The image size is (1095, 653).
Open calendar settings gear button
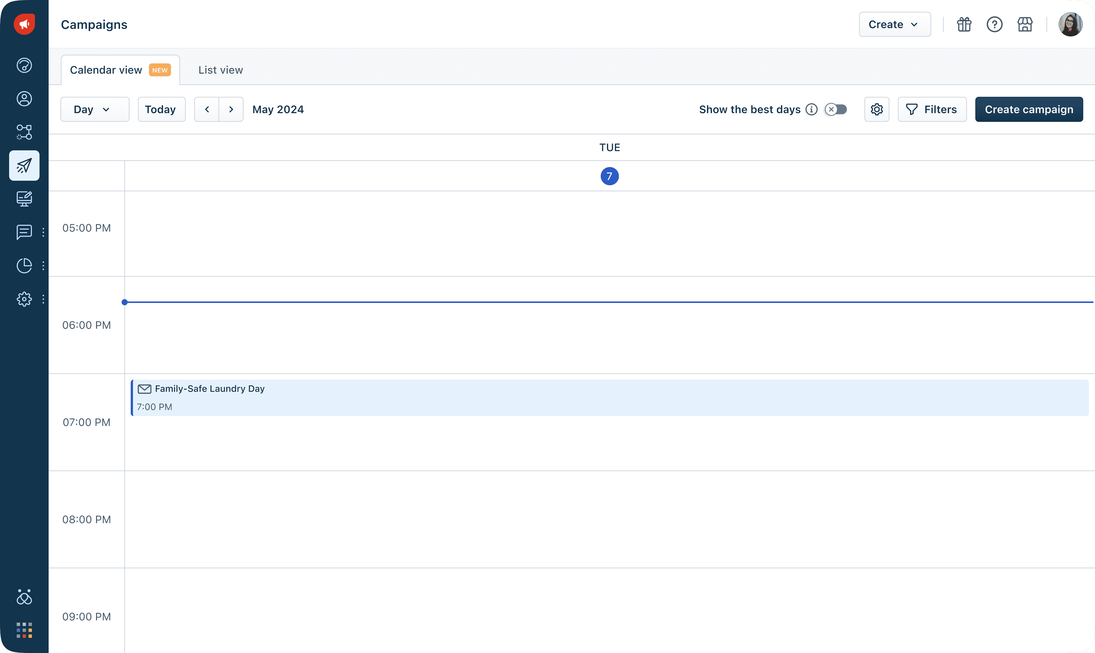pos(876,109)
